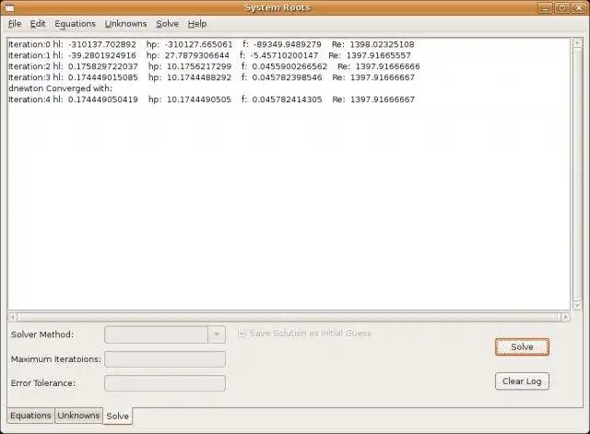Click the Solver Method label

[42, 334]
